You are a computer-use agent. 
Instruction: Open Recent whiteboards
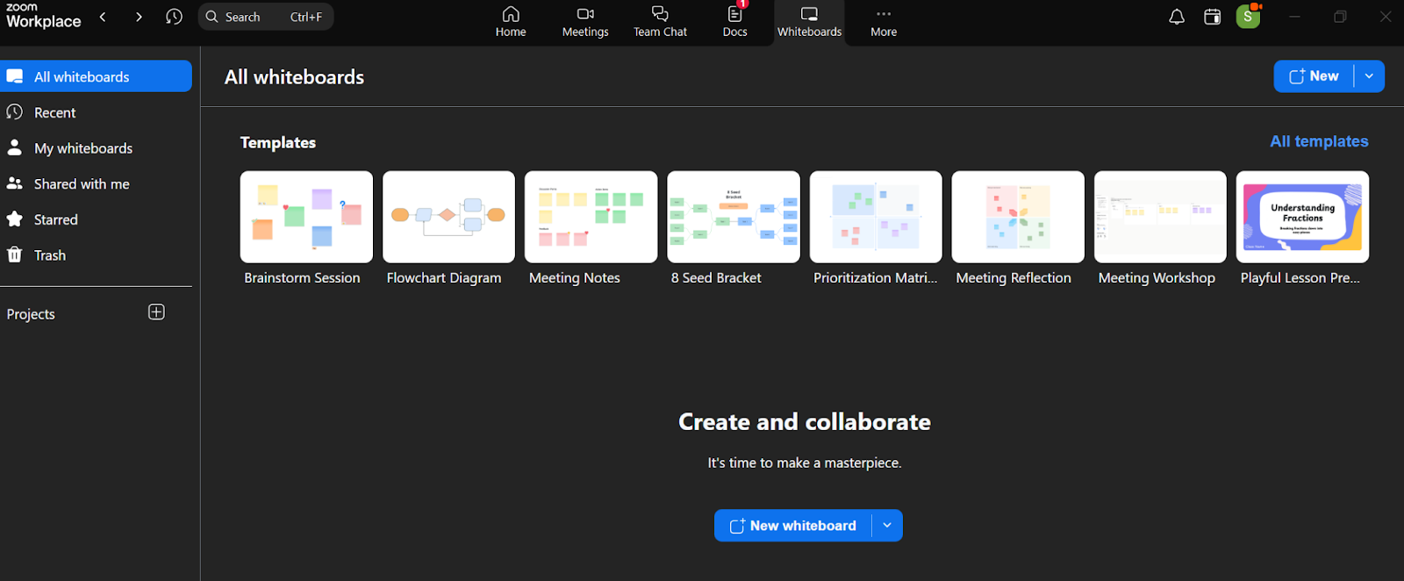click(x=96, y=112)
